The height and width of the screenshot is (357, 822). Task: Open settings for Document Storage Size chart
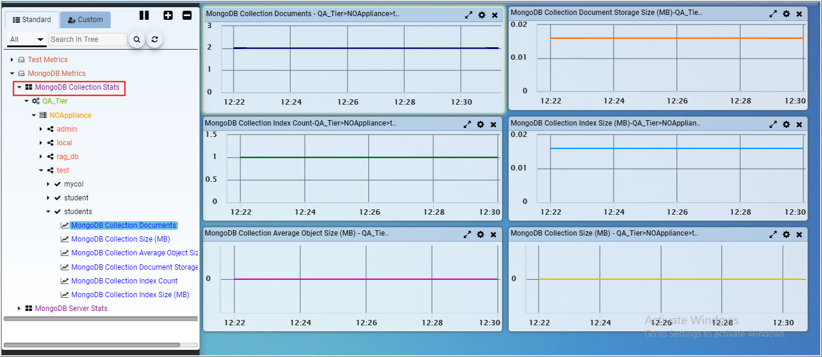click(x=787, y=14)
